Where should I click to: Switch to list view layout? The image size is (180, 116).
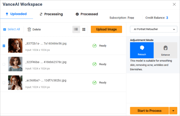click(76, 29)
